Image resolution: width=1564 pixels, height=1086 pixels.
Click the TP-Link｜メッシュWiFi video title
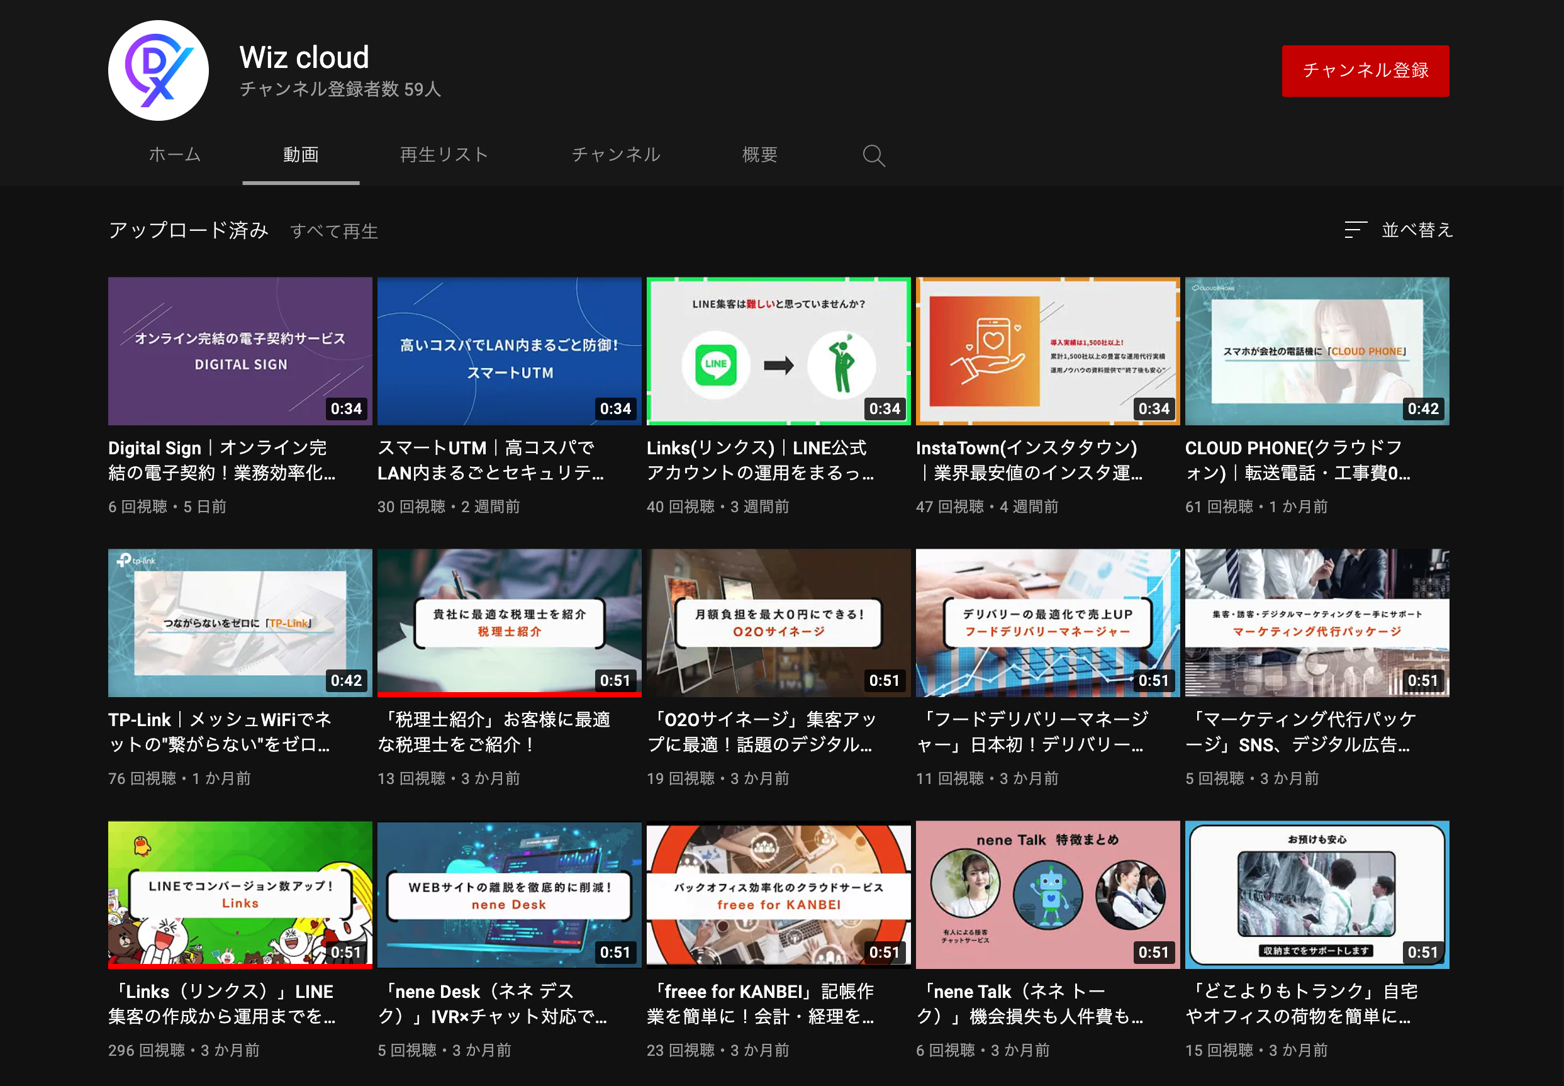(x=220, y=732)
